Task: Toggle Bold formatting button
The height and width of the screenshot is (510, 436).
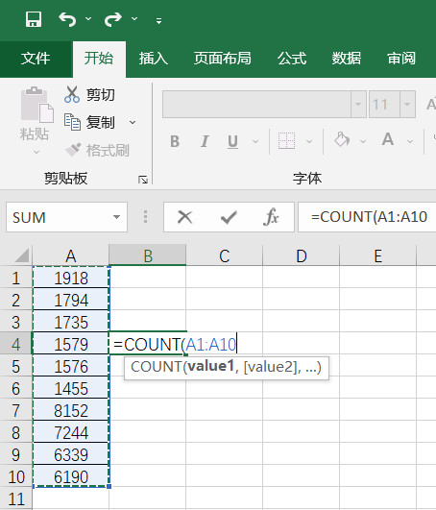Action: pos(175,141)
